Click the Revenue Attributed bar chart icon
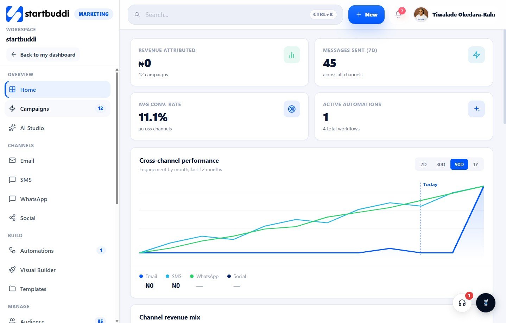Image resolution: width=506 pixels, height=323 pixels. (x=292, y=55)
